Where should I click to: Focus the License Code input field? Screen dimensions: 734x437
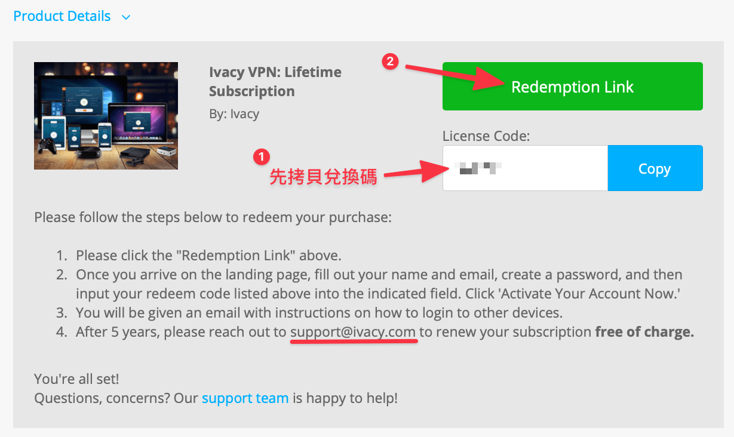coord(525,168)
